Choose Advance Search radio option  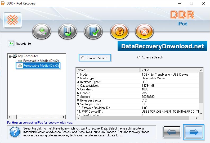pyautogui.click(x=150, y=57)
